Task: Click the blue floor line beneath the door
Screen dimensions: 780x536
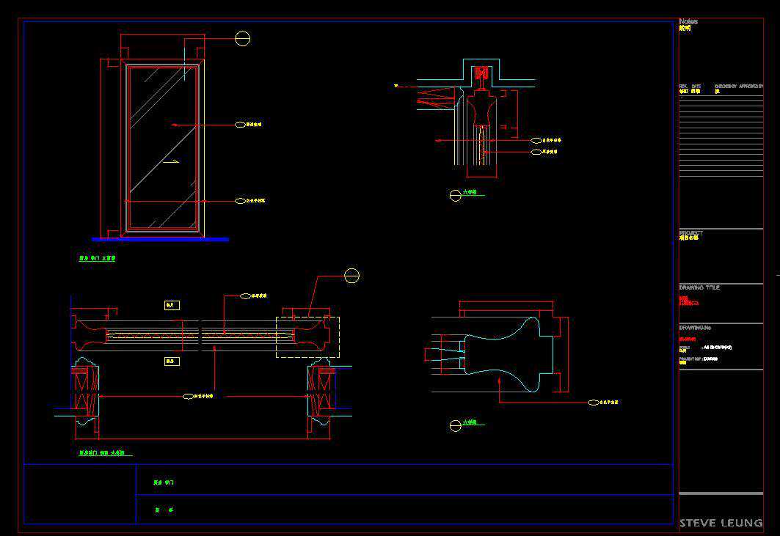Action: (x=160, y=239)
